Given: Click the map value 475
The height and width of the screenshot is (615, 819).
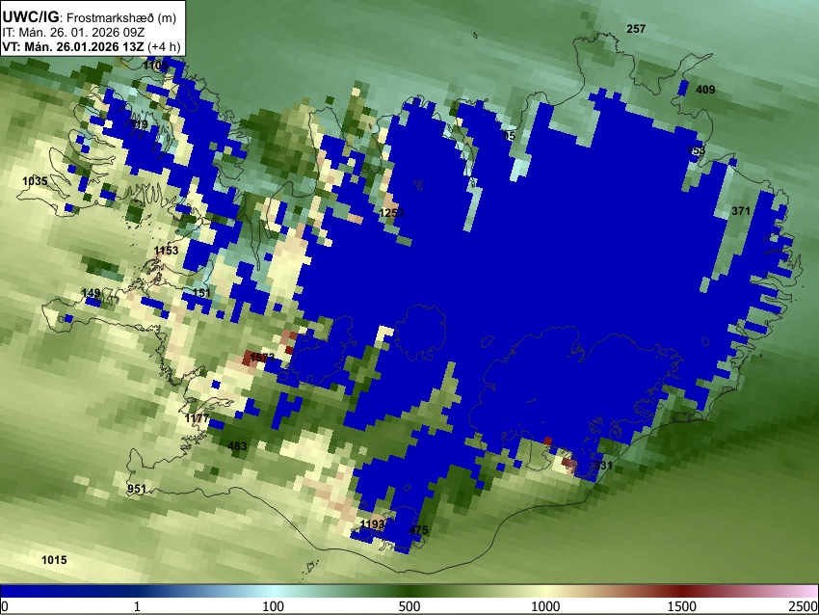Looking at the screenshot, I should click(x=418, y=530).
